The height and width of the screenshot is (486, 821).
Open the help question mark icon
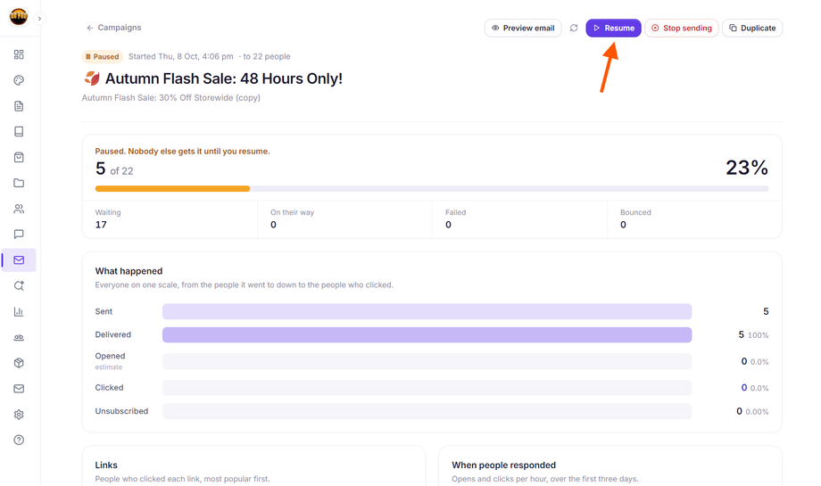coord(19,440)
